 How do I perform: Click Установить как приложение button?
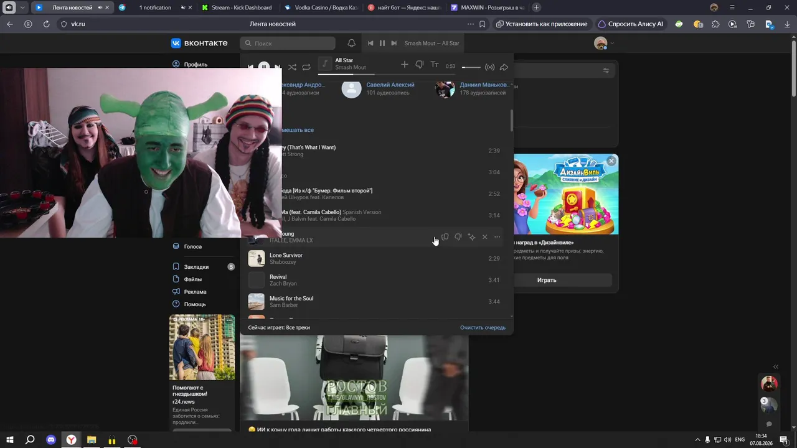click(542, 24)
